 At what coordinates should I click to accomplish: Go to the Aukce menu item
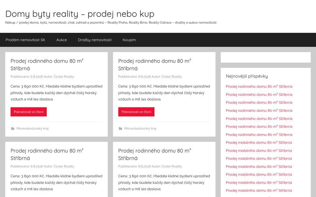[61, 40]
